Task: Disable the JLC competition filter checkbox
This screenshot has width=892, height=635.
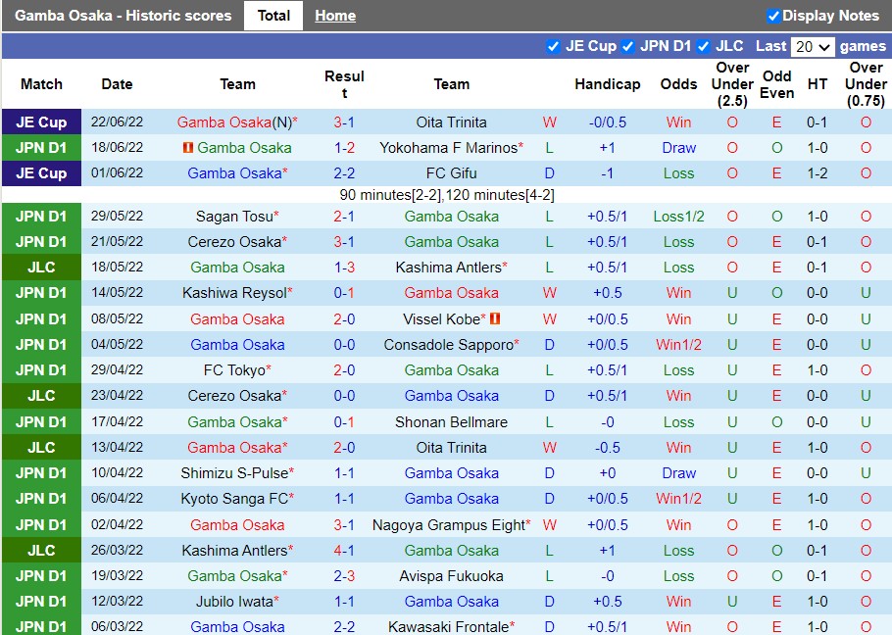Action: pyautogui.click(x=703, y=46)
